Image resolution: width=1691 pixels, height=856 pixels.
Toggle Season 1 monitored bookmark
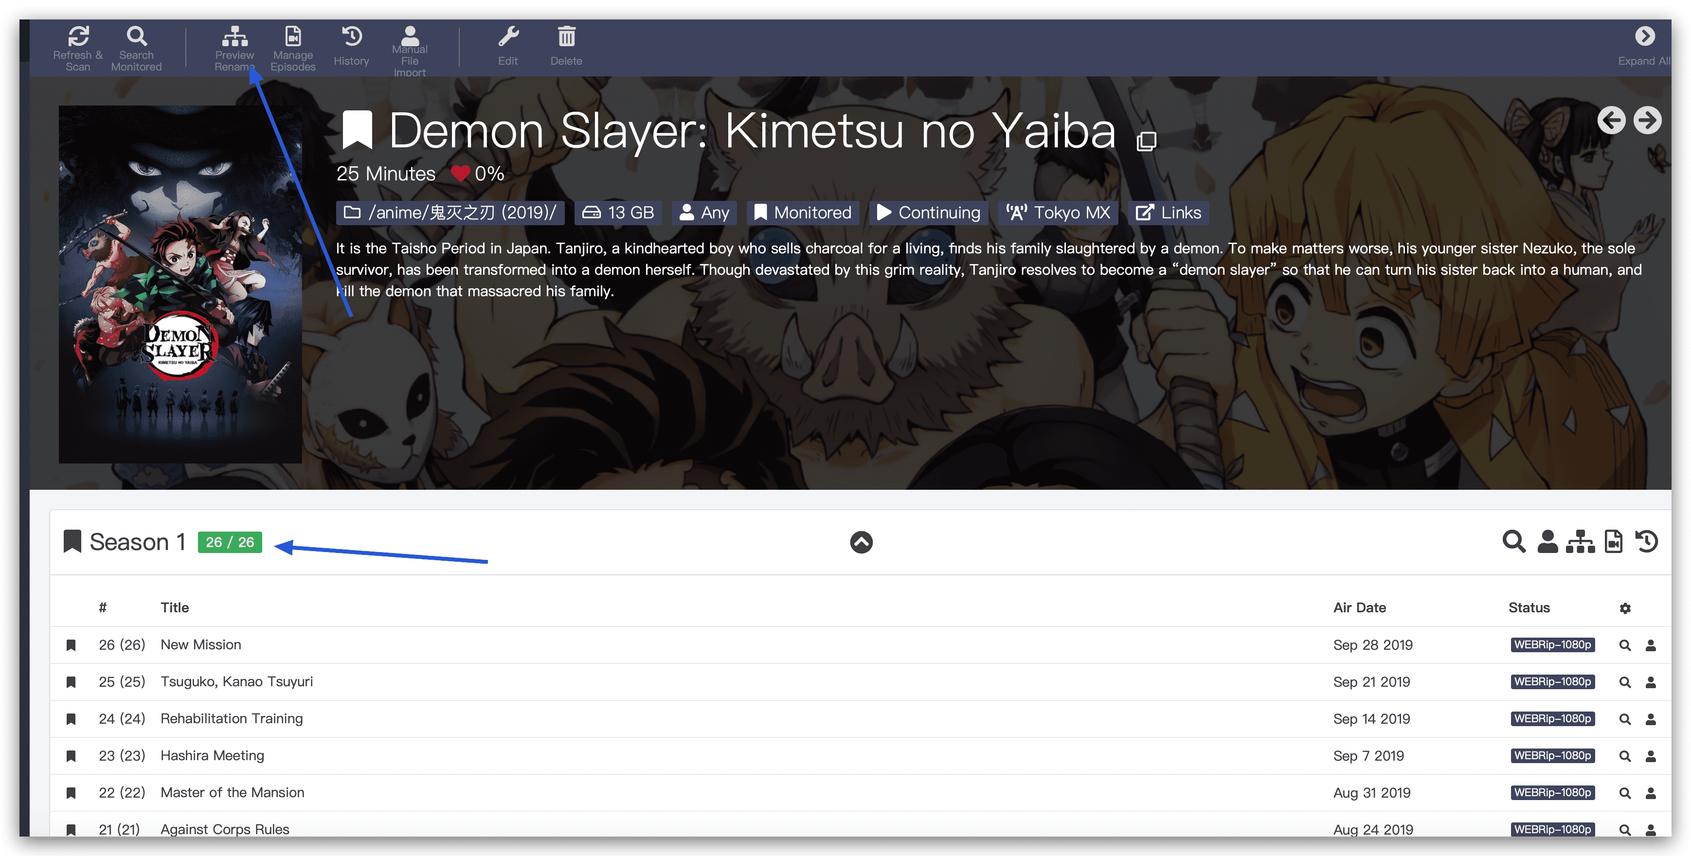pyautogui.click(x=72, y=541)
